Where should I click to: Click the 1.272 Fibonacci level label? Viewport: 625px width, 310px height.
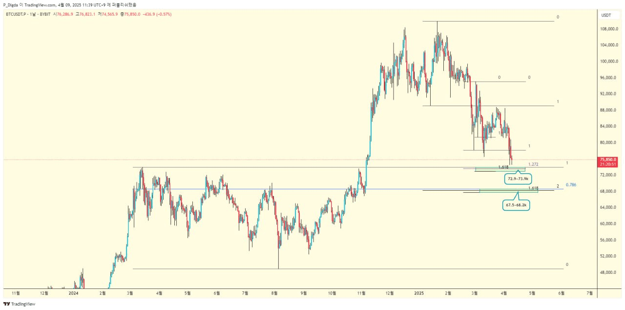[533, 164]
